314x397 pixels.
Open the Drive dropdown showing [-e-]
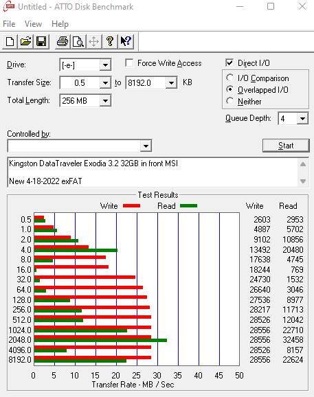tap(105, 65)
